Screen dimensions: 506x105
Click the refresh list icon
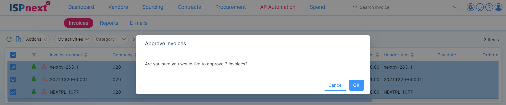[9, 39]
